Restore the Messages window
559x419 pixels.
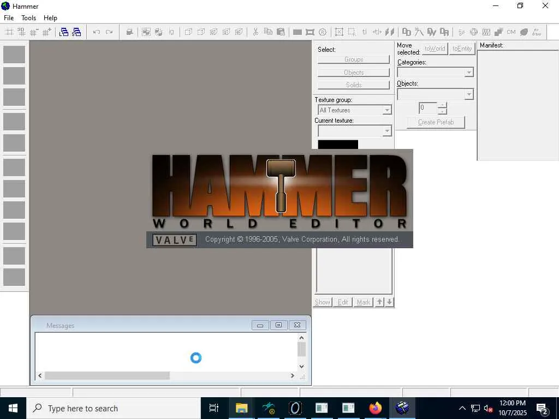coord(279,325)
